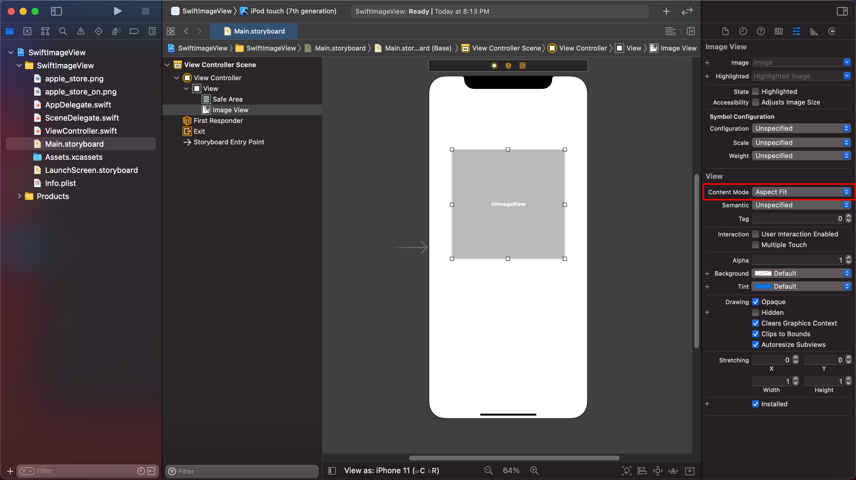Enable User Interaction Enabled checkbox
This screenshot has width=856, height=480.
[755, 234]
